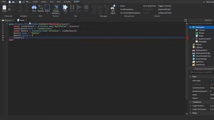Viewport: 214px width, 120px height.
Task: Click the Filter workspace search field
Action: tap(201, 24)
